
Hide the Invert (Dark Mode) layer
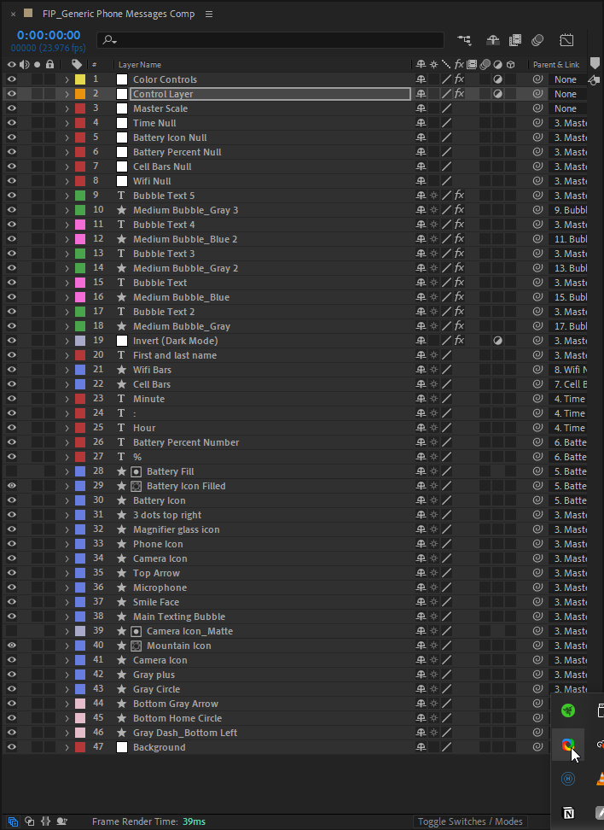[11, 341]
